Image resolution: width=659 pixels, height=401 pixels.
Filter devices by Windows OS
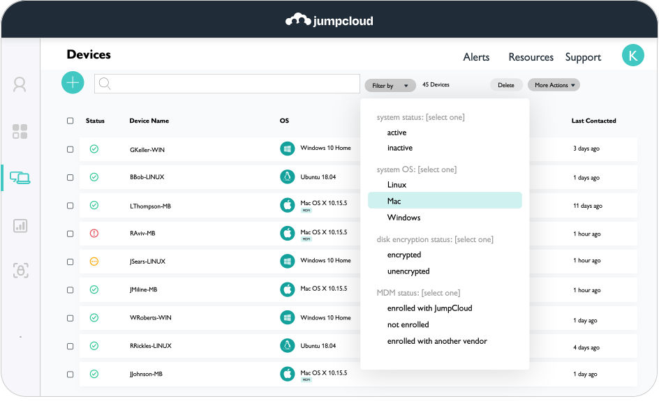click(404, 218)
